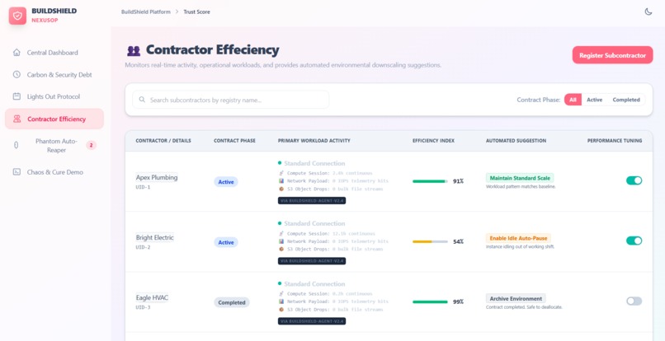Click Maintain Standard Scale suggestion badge

point(520,178)
